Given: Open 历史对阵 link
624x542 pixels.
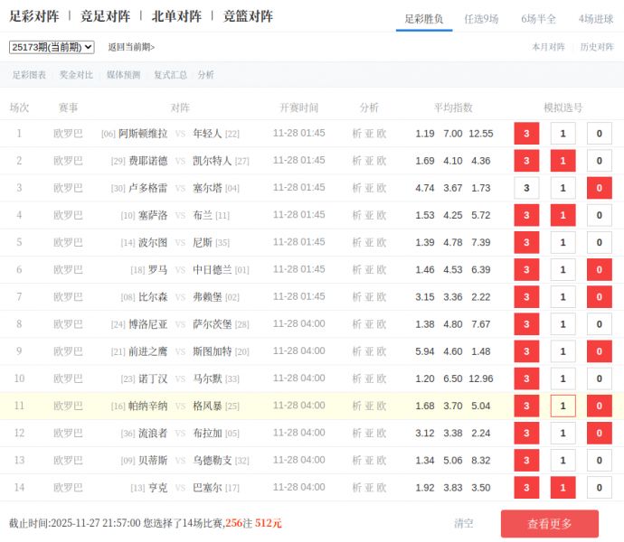Looking at the screenshot, I should [x=596, y=47].
